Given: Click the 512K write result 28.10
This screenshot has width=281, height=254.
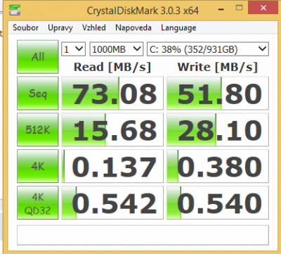Looking at the screenshot, I should point(218,129).
